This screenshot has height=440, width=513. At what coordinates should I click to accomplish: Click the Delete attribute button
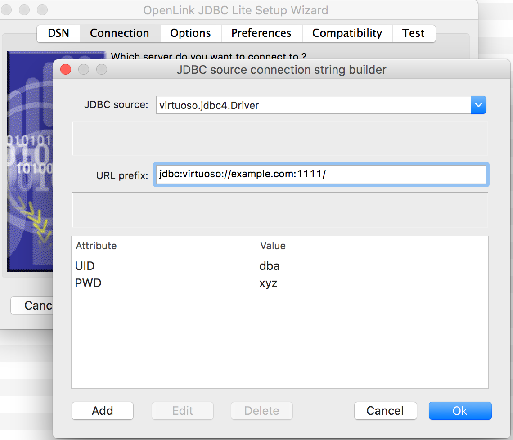click(x=262, y=411)
